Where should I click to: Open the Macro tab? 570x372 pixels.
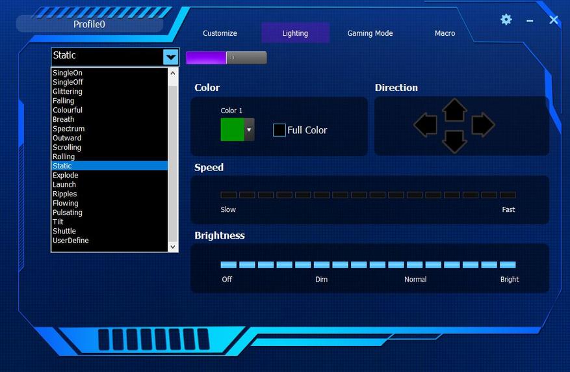pyautogui.click(x=445, y=33)
